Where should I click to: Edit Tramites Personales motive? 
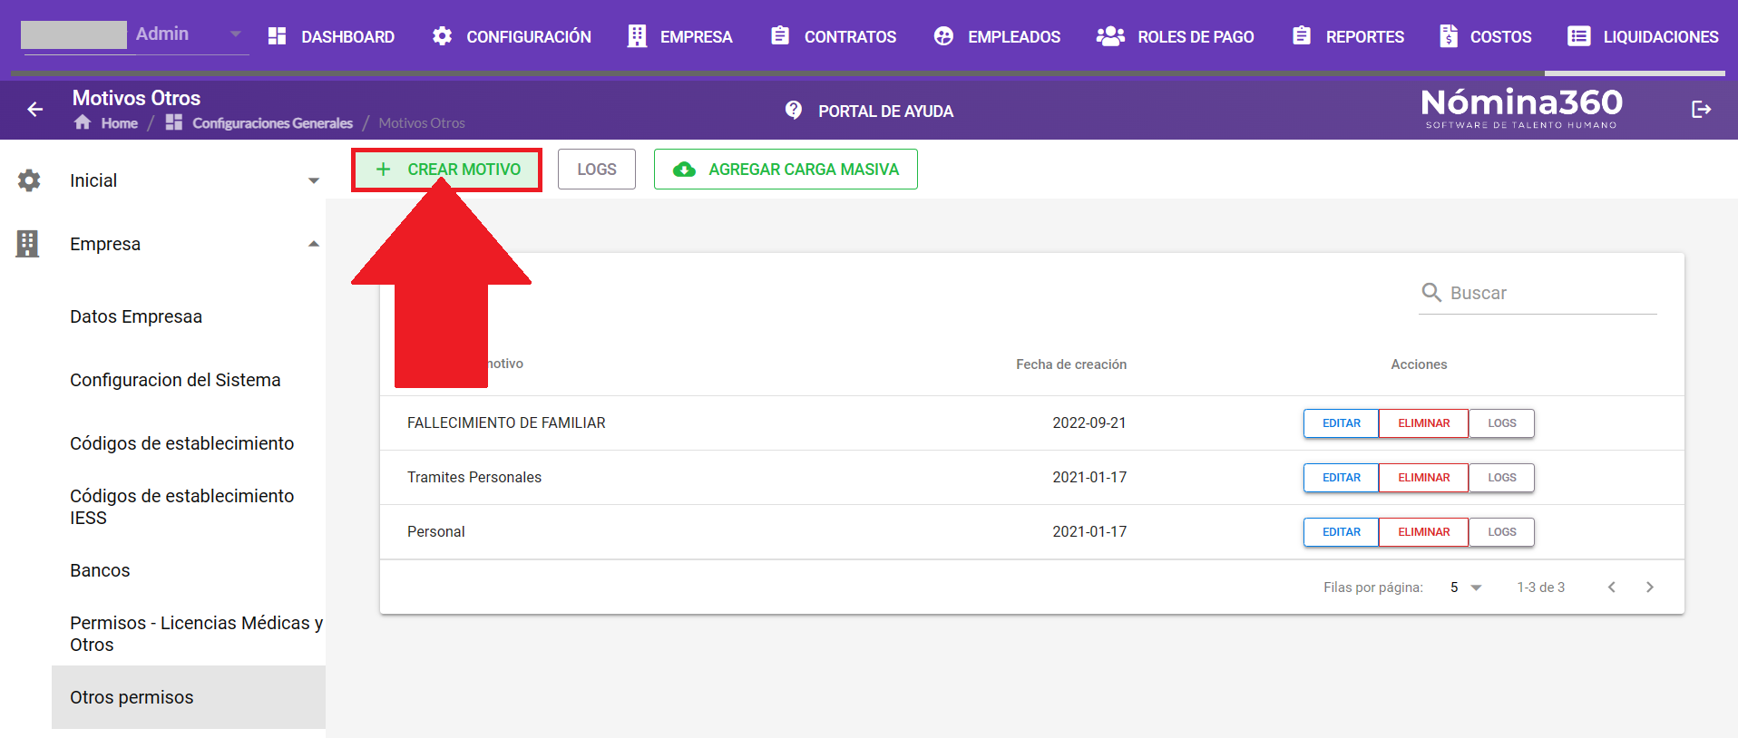(1342, 478)
